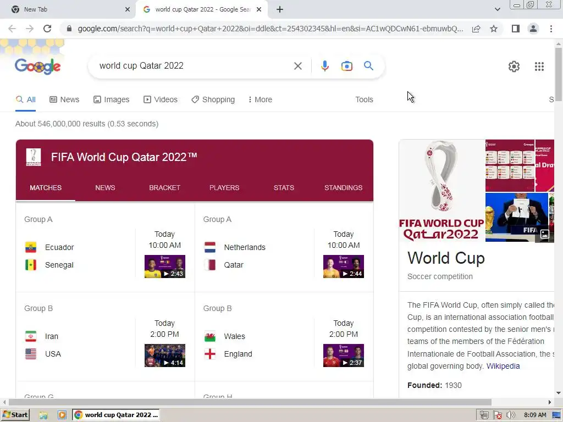Open the FIFA World Cup Qatar2022 logo image
Viewport: 563px width, 422px height.
pyautogui.click(x=441, y=191)
